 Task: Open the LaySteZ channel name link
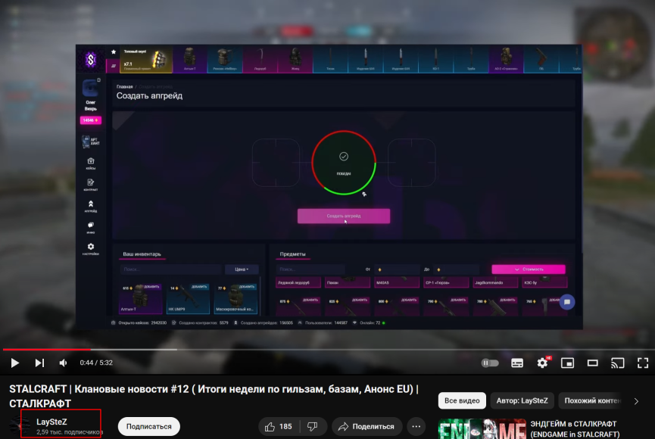point(51,422)
